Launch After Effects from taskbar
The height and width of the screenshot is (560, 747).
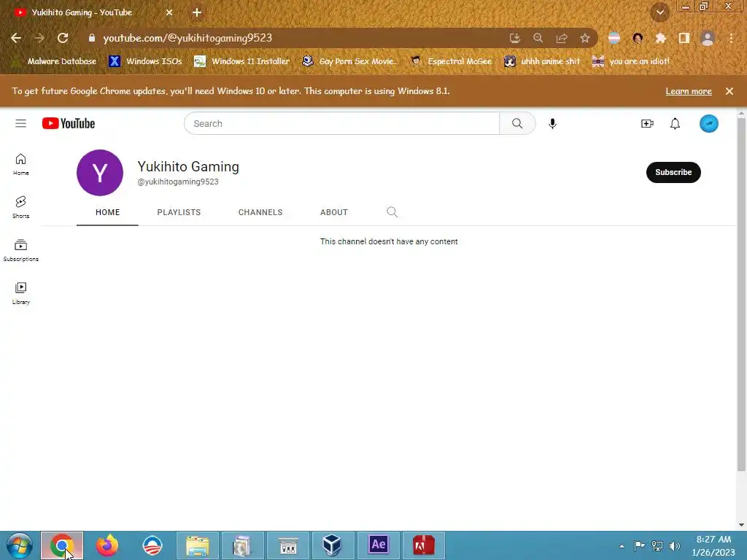pos(379,545)
